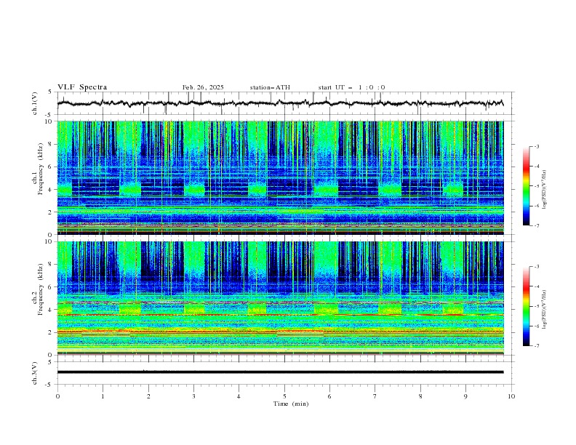Click the "-7" label on ch.1 color bar
This screenshot has width=576, height=445.
(537, 225)
